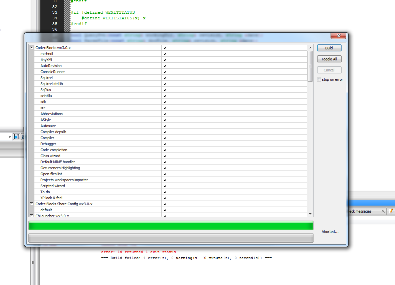Uncheck the Code::Blocks wx3.0.x checkbox
This screenshot has height=285, width=395.
point(165,48)
